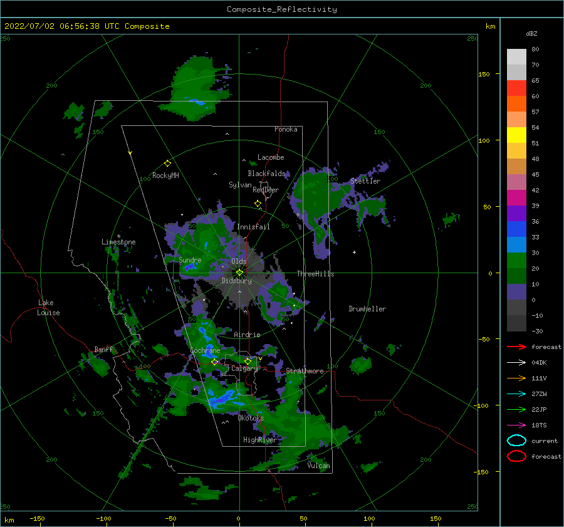Viewport: 564px width, 527px height.
Task: Click the dBZ legend heading
Action: [531, 34]
